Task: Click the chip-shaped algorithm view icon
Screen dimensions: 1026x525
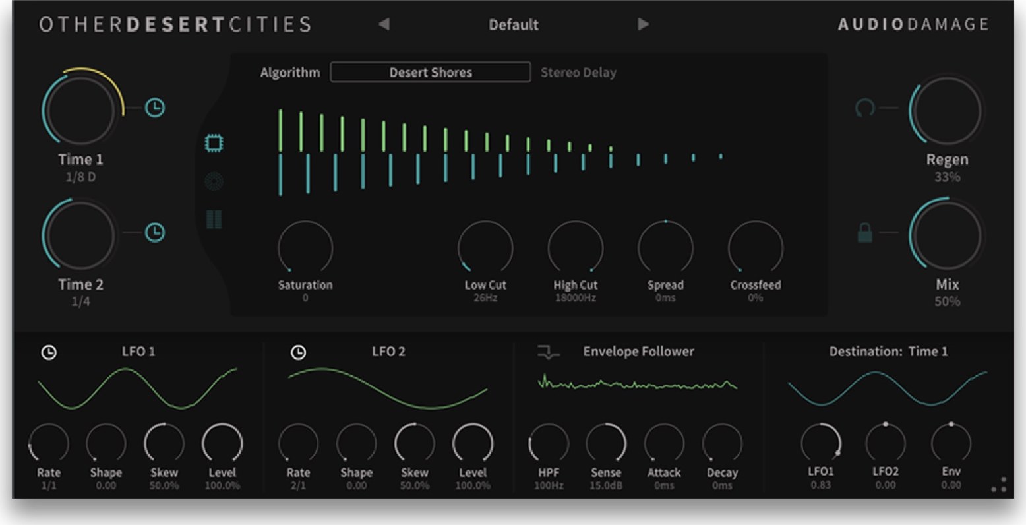Action: (214, 142)
